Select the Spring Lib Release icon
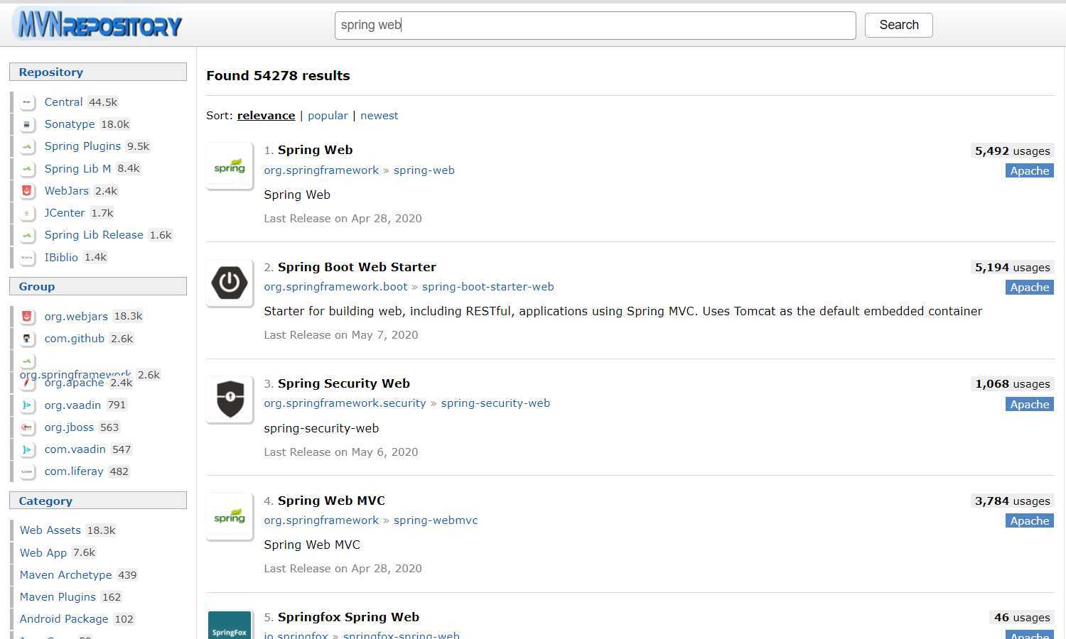The height and width of the screenshot is (639, 1066). 27,235
